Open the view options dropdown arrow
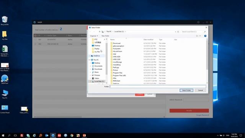 tap(200, 36)
